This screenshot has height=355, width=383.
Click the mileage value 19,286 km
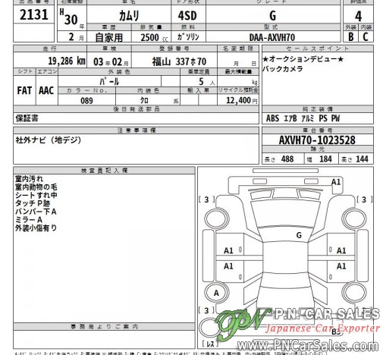tap(67, 61)
